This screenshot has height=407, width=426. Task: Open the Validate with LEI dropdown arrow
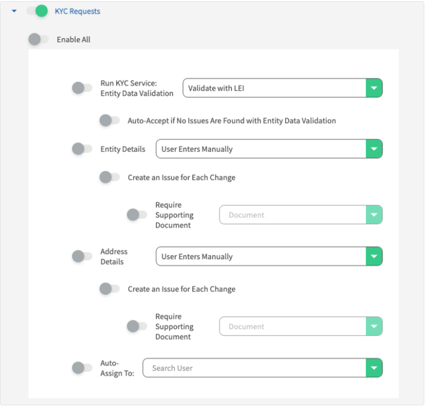click(x=374, y=88)
